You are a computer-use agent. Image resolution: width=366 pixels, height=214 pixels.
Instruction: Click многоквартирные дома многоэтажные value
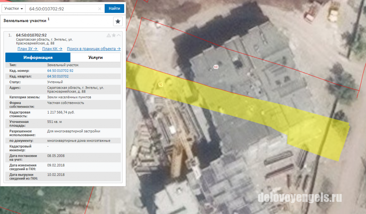point(79,141)
